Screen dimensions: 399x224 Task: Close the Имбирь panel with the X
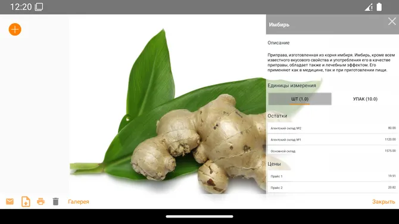(392, 21)
